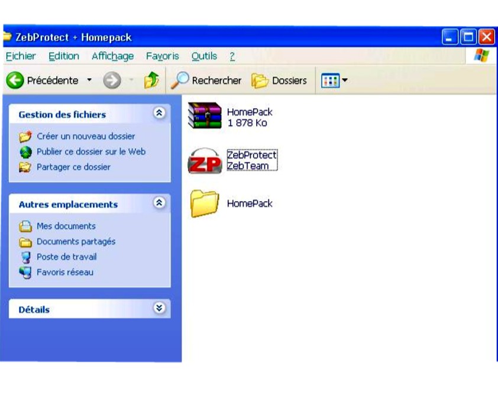Open the Rechercher search tool
The height and width of the screenshot is (398, 498).
click(206, 80)
